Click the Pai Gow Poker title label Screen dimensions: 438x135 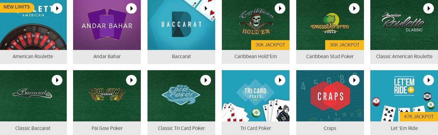tap(107, 128)
